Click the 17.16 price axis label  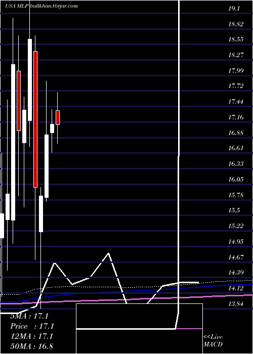[236, 117]
